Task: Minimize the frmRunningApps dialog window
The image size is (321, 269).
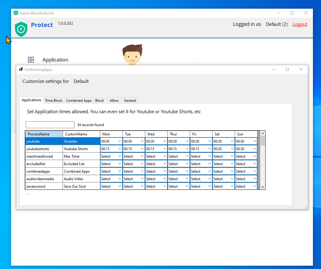Action: pyautogui.click(x=274, y=70)
